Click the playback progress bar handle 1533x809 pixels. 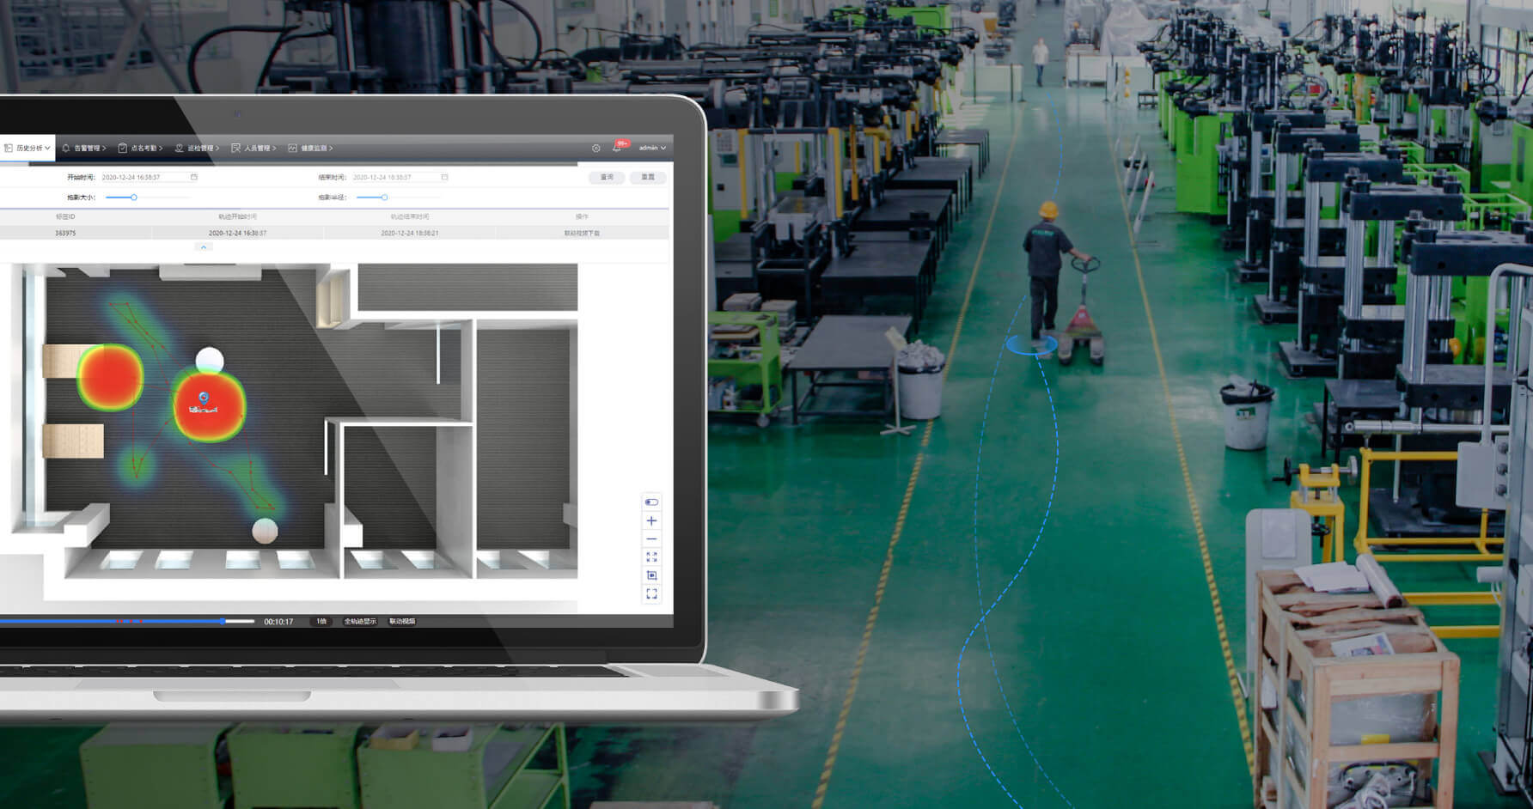(223, 621)
